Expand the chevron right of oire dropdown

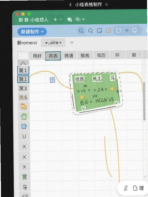(x=72, y=43)
